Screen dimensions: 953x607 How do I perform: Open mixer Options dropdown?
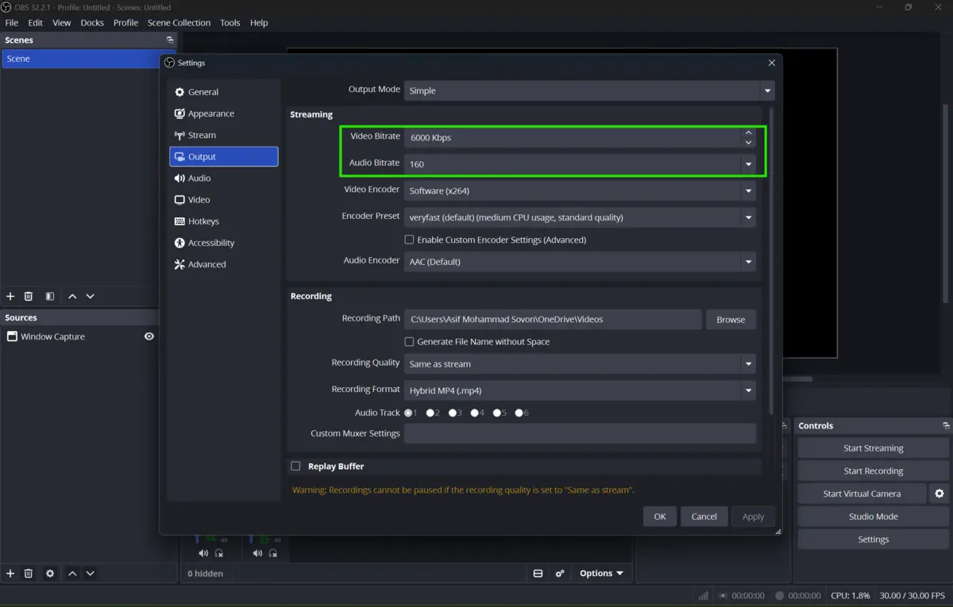[601, 573]
